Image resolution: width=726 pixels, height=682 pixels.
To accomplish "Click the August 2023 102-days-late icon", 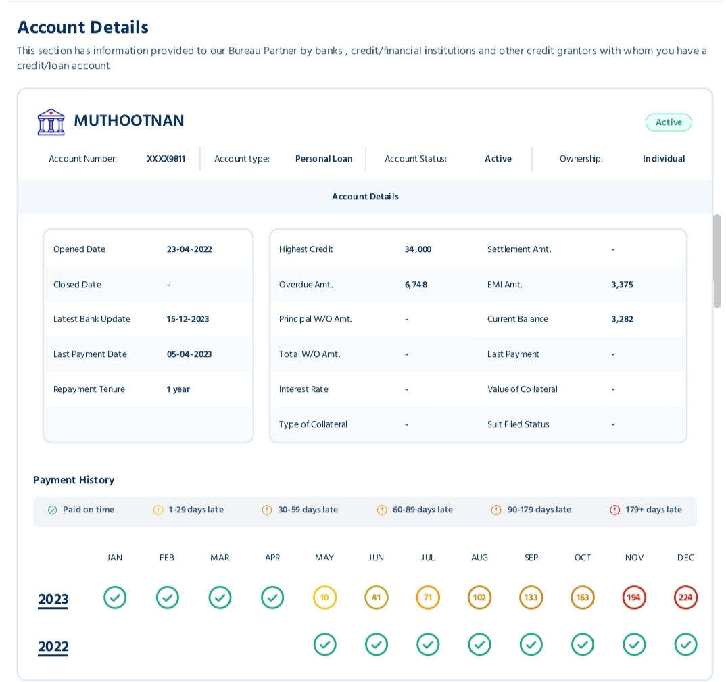I will tap(479, 598).
